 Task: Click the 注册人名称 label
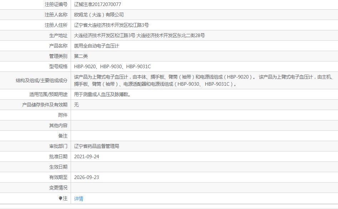pyautogui.click(x=56, y=15)
